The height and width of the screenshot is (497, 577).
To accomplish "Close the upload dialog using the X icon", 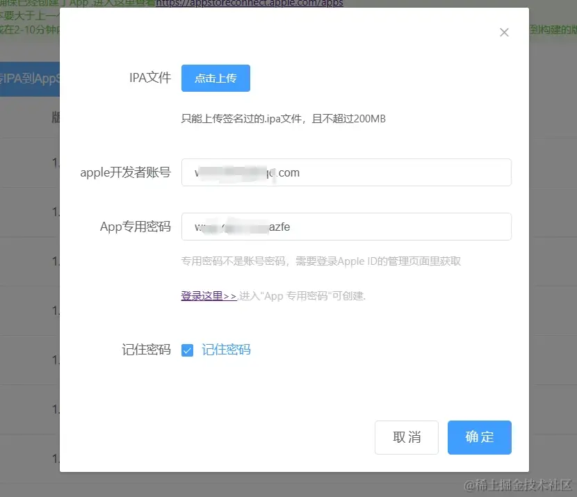I will click(x=503, y=32).
